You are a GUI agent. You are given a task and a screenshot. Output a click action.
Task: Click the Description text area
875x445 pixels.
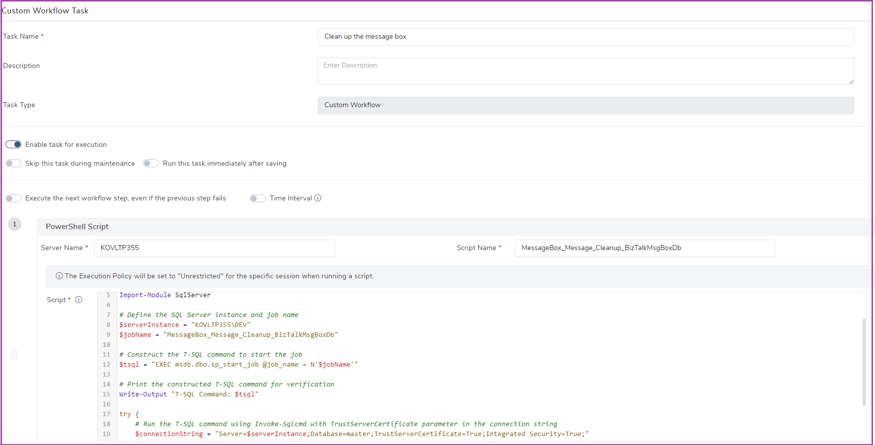(x=585, y=71)
